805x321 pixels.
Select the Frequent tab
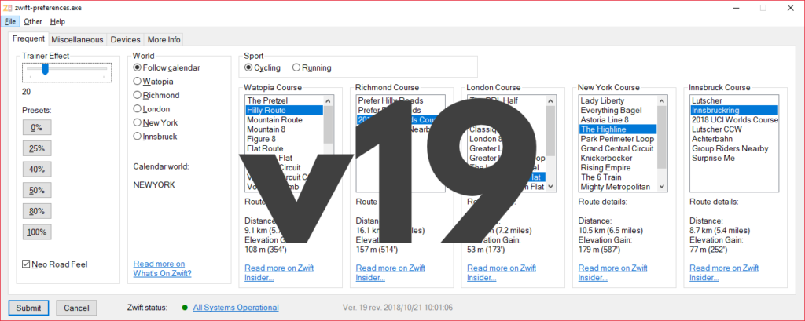coord(28,39)
